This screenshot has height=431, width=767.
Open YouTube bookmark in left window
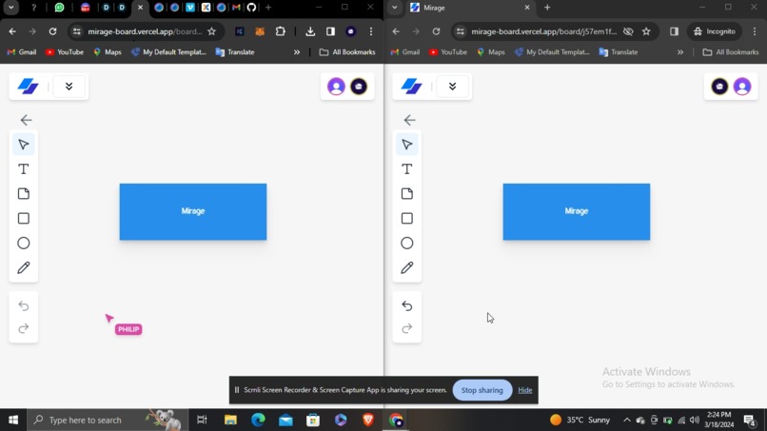[65, 52]
